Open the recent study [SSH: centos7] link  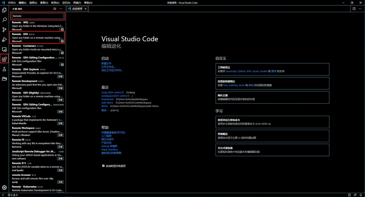(113, 92)
